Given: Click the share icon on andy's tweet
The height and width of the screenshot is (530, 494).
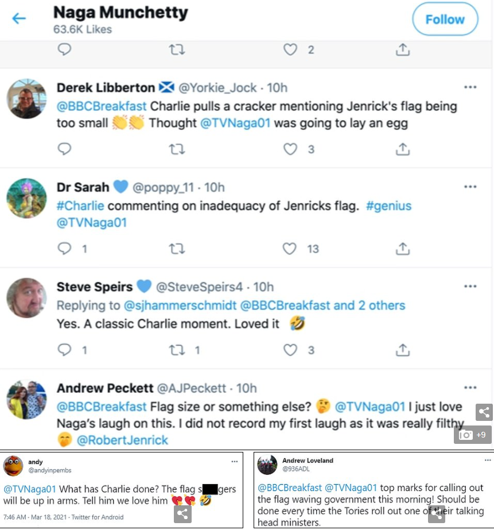Looking at the screenshot, I should 183,513.
